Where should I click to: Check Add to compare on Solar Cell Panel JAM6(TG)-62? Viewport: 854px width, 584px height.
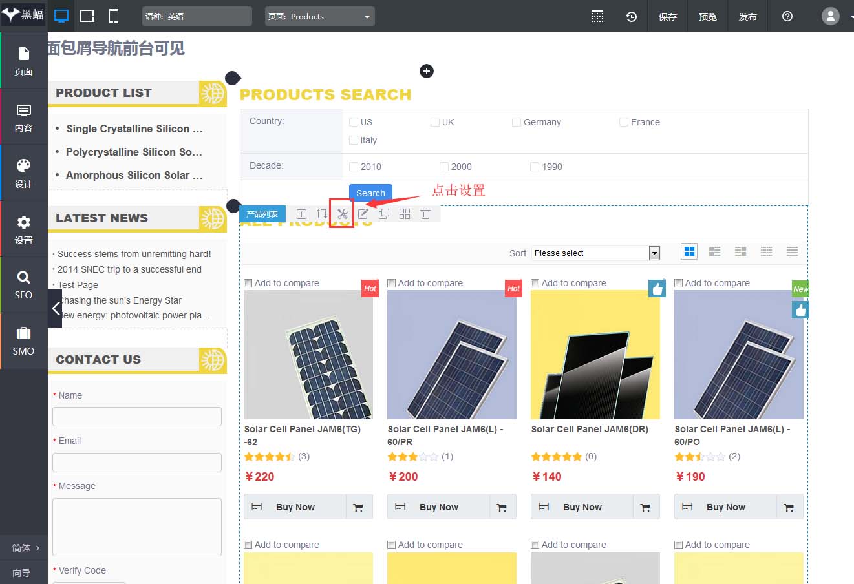tap(248, 283)
